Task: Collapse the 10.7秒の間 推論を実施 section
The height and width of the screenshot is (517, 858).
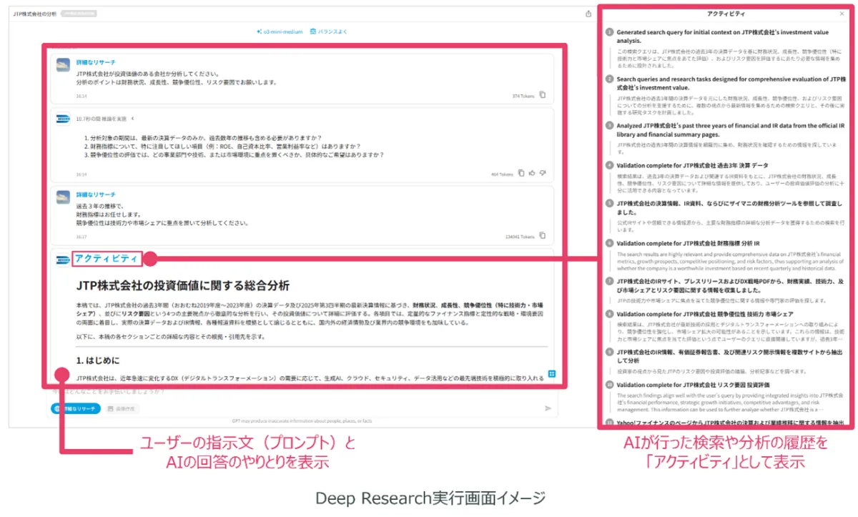Action: tap(133, 119)
